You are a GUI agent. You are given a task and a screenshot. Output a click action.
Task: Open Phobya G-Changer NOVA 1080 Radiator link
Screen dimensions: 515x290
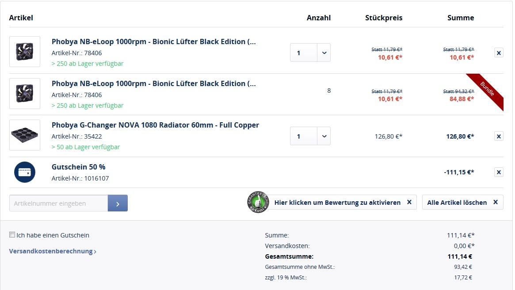coord(155,125)
